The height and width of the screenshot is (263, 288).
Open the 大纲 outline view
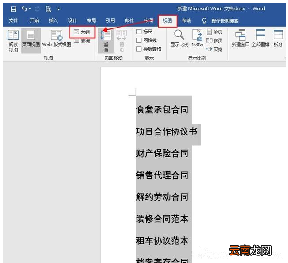[82, 32]
